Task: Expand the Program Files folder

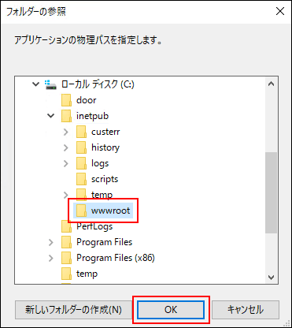Action: tap(51, 242)
